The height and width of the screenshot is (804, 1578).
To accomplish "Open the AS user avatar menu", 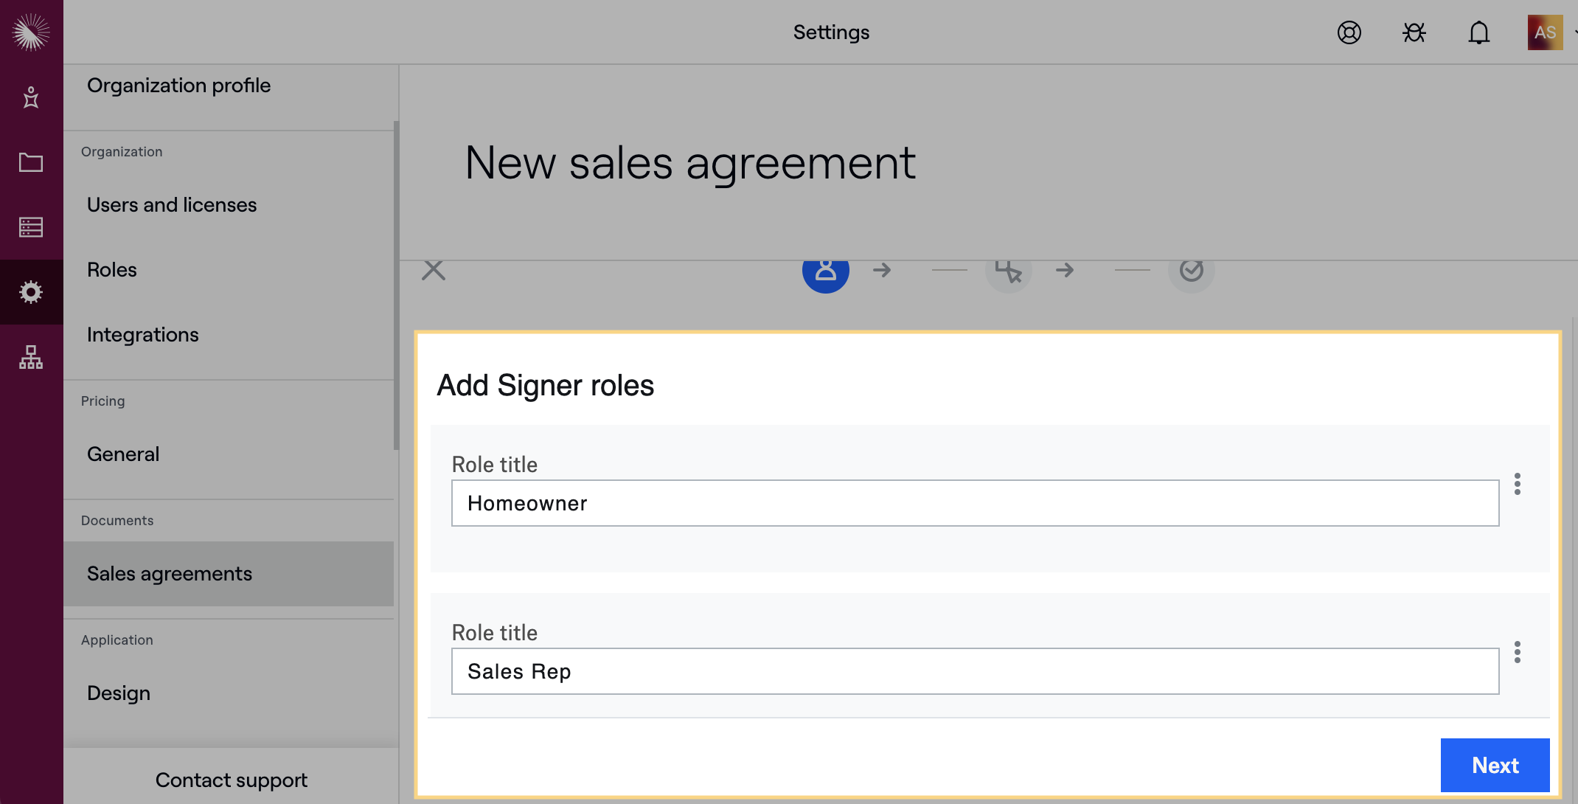I will point(1545,32).
